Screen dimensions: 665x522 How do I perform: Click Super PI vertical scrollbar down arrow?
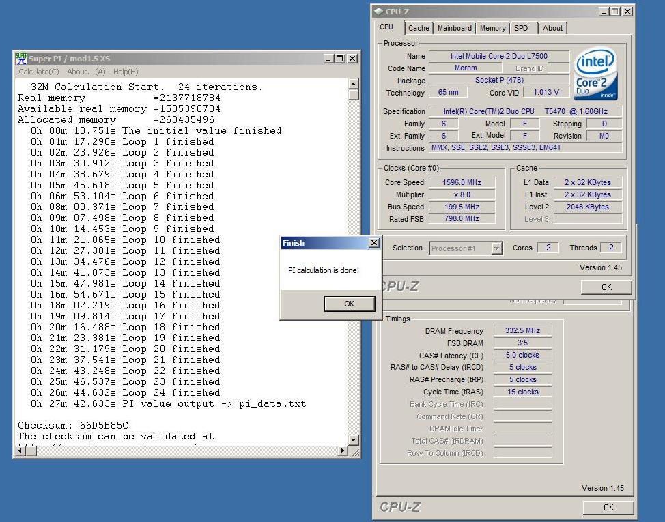[353, 440]
